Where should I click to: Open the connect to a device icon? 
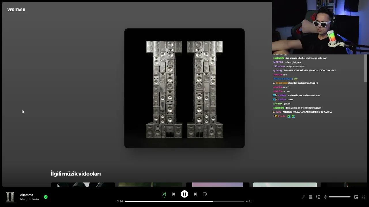point(318,197)
